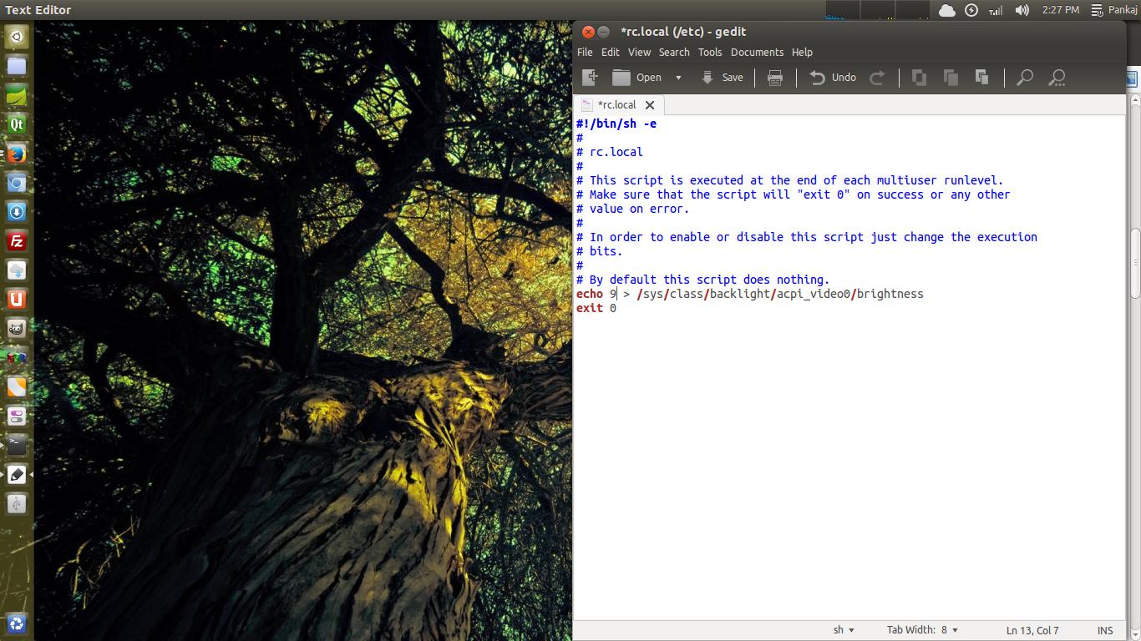Click the editor's vertical scrollbar
The height and width of the screenshot is (641, 1141).
(x=1135, y=264)
